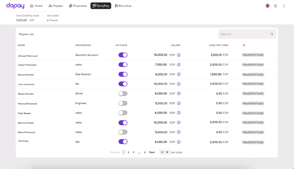
Task: Edit salary for Menna Mohamed
Action: (179, 103)
